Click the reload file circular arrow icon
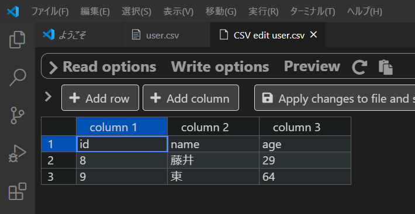 (359, 67)
